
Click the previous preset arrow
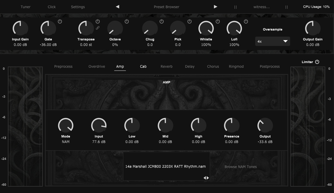tap(117, 7)
